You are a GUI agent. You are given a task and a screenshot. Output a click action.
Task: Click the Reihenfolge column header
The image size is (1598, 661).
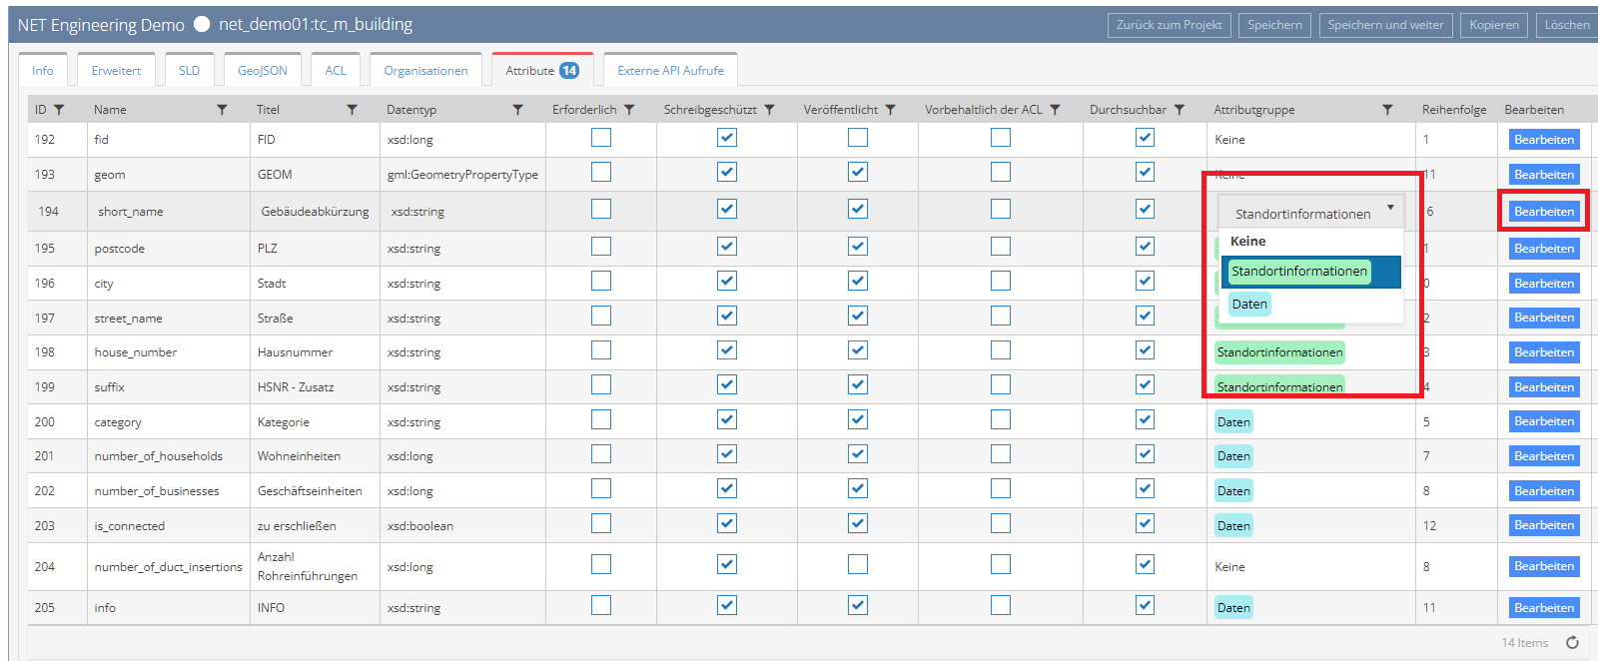(1454, 110)
